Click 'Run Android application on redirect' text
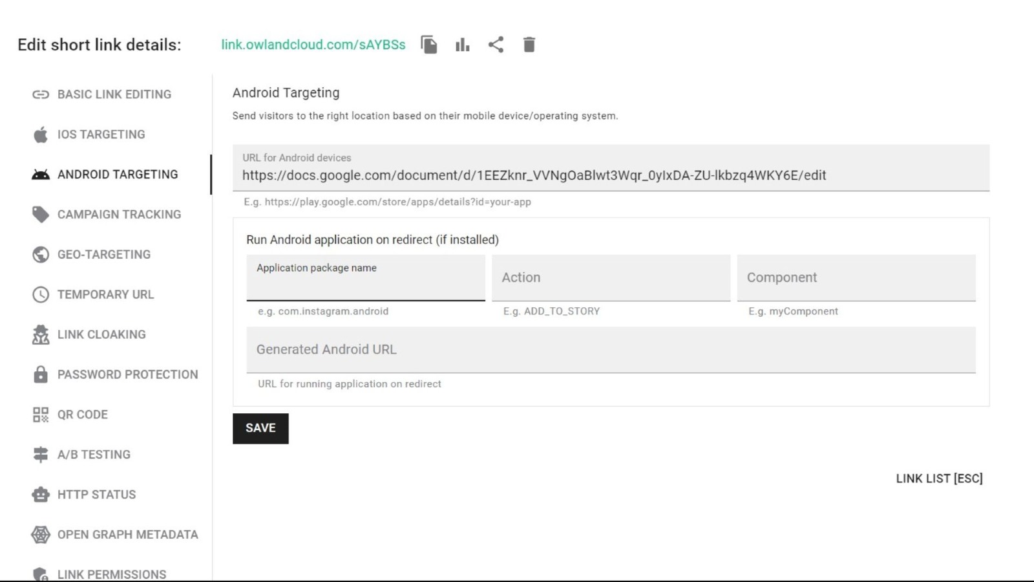This screenshot has width=1034, height=582. point(372,240)
